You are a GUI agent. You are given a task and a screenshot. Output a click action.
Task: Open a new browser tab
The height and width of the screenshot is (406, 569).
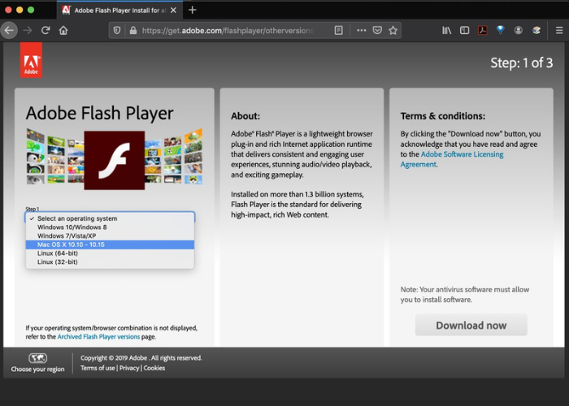pos(193,10)
